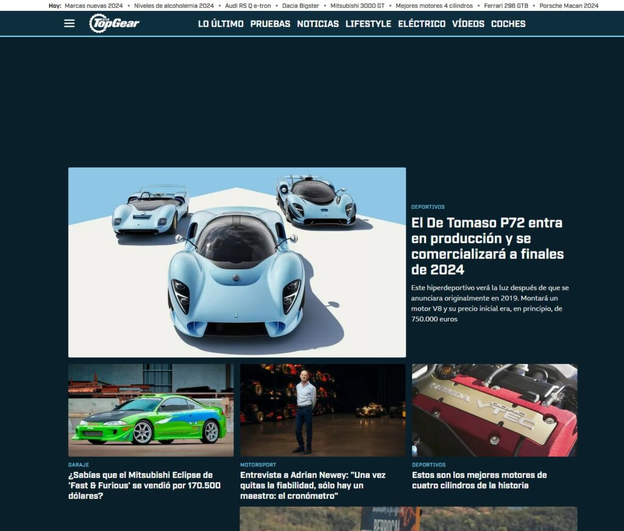The width and height of the screenshot is (624, 531).
Task: Open the Honda VTEC engine thumbnail
Action: tap(495, 410)
